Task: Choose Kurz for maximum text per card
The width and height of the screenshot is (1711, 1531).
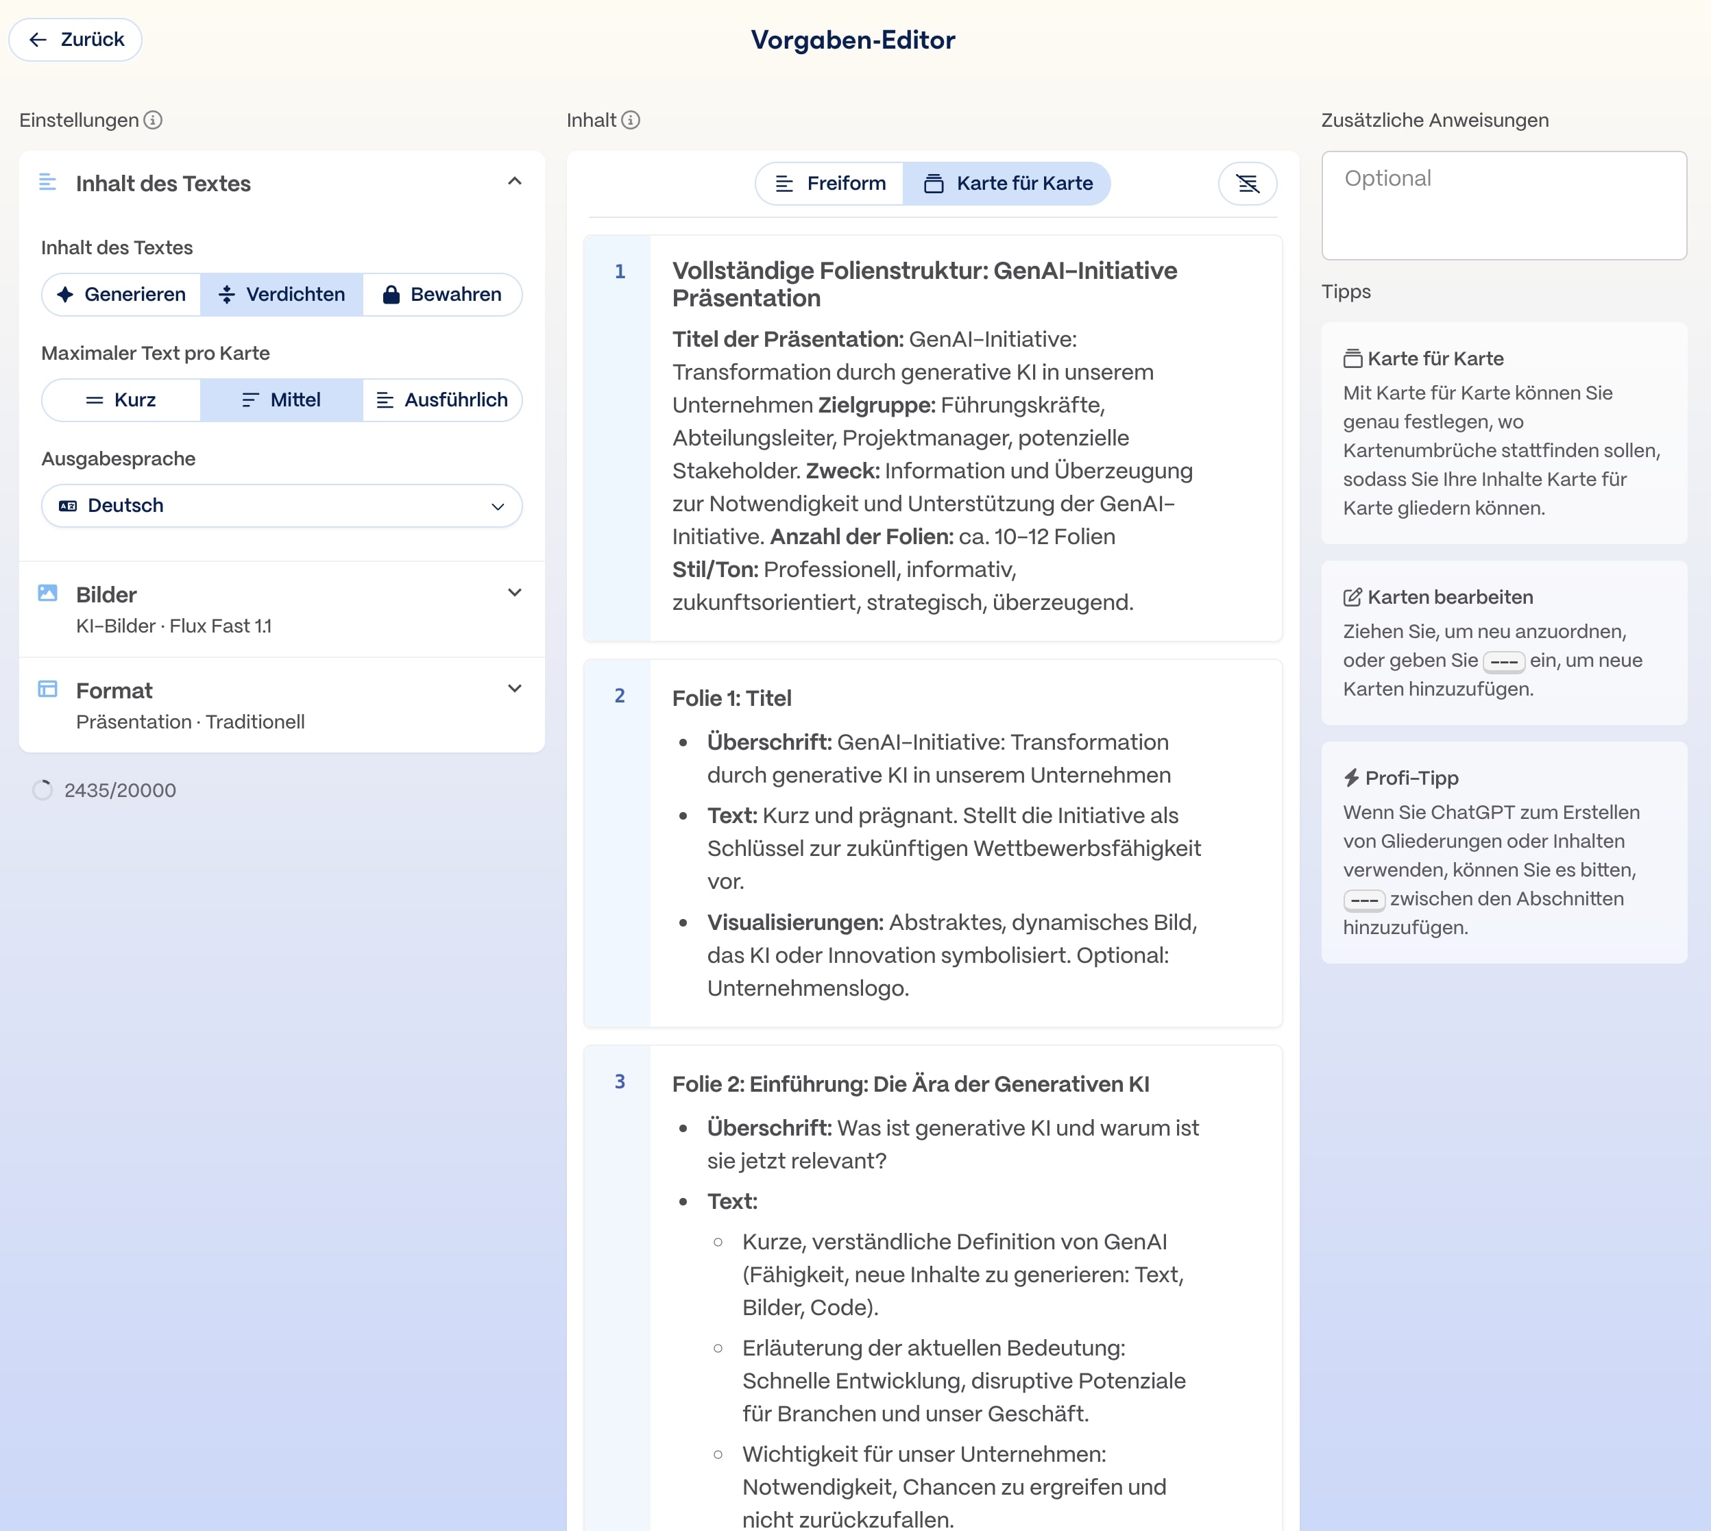Action: coord(121,400)
